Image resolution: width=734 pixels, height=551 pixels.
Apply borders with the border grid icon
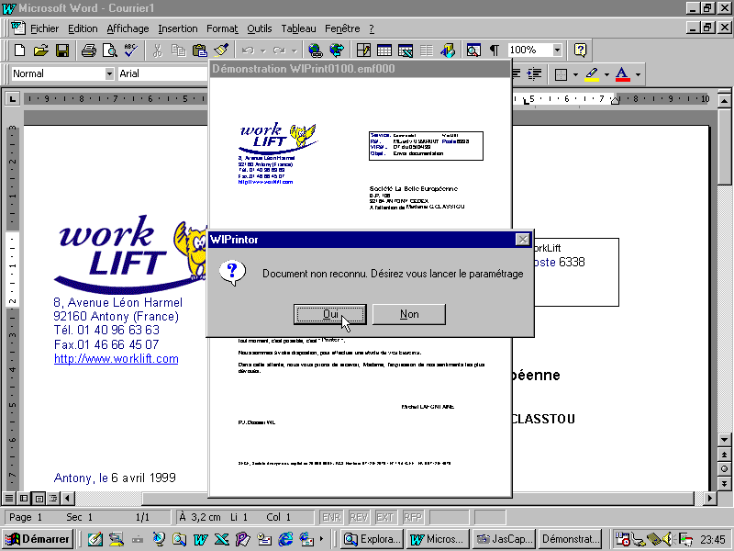tap(561, 74)
